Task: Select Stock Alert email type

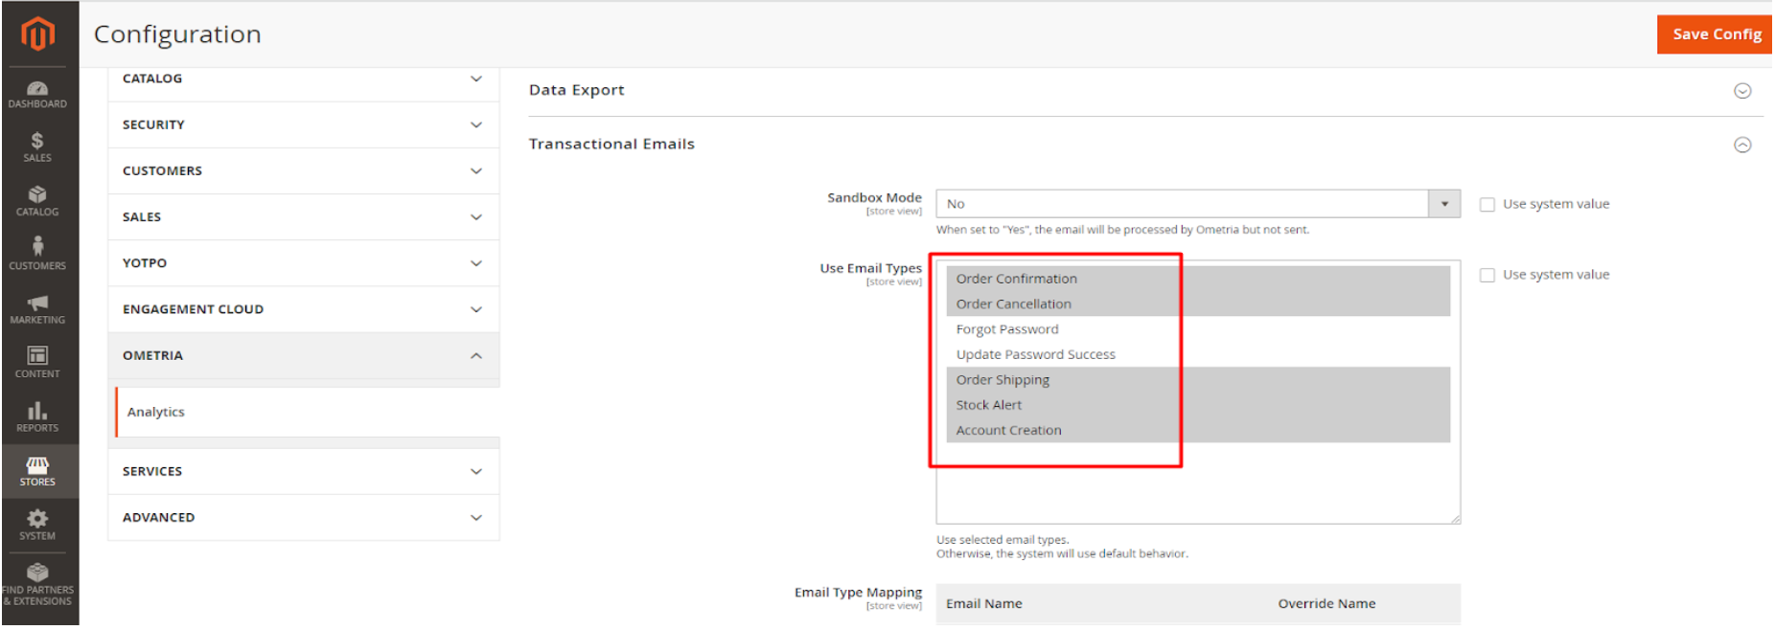Action: tap(1198, 405)
